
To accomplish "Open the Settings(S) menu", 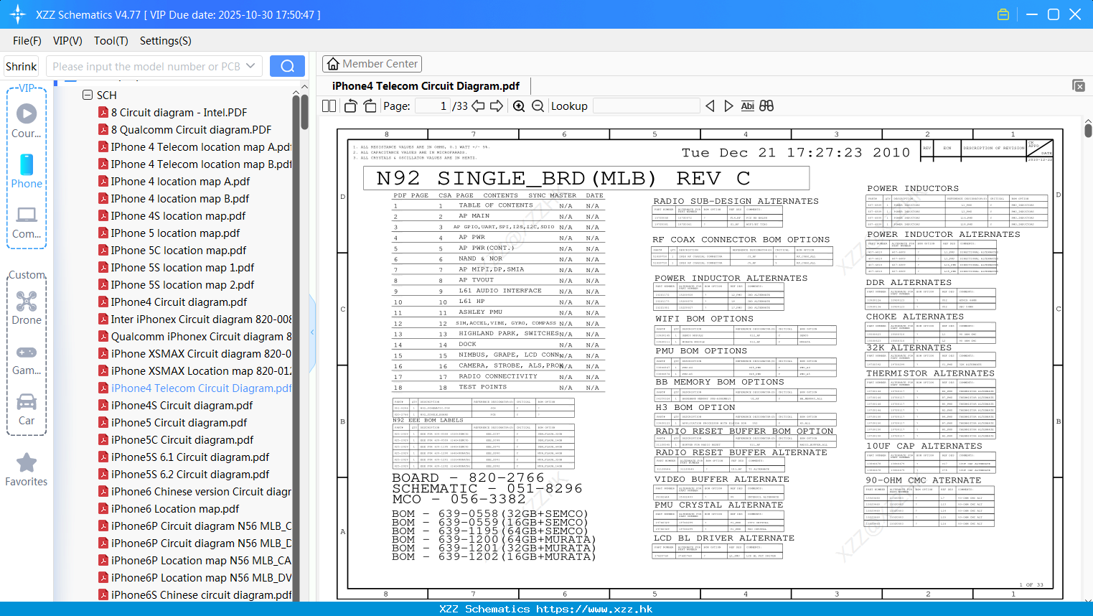I will click(x=166, y=41).
